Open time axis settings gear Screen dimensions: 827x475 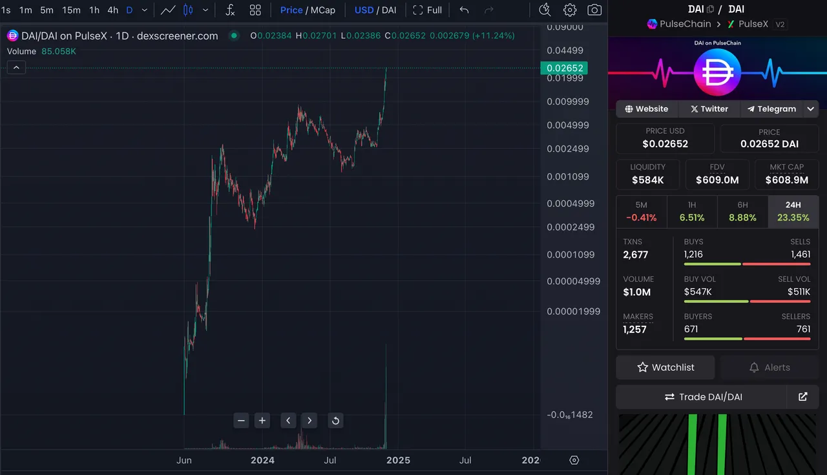[x=574, y=460]
